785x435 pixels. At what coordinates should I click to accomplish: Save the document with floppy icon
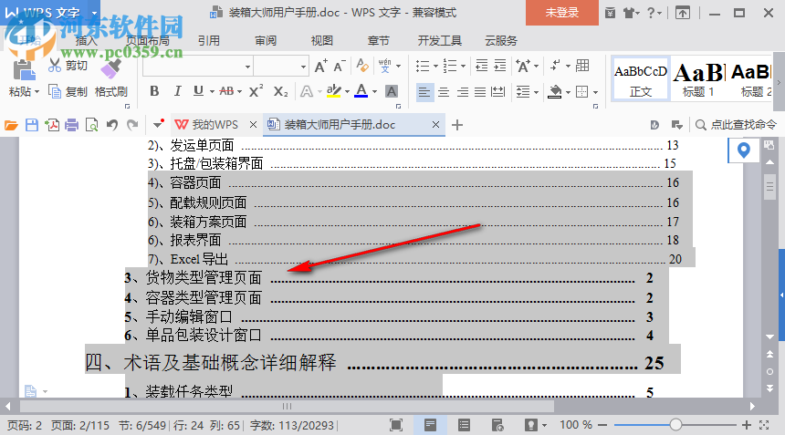32,125
